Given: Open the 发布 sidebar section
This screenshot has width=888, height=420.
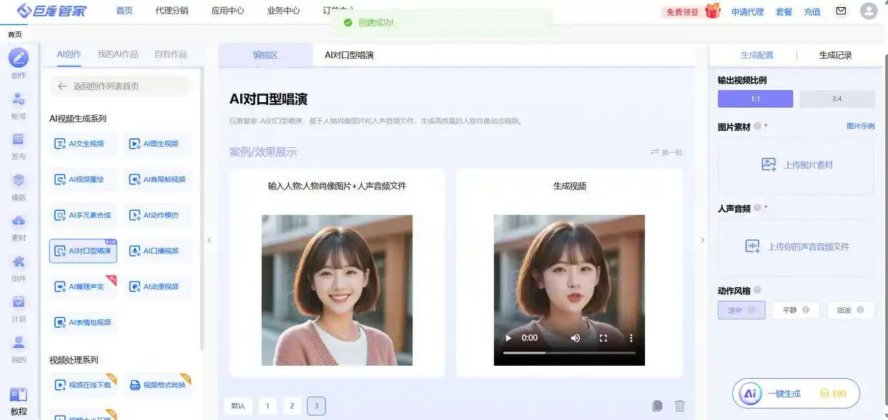Looking at the screenshot, I should pos(19,145).
